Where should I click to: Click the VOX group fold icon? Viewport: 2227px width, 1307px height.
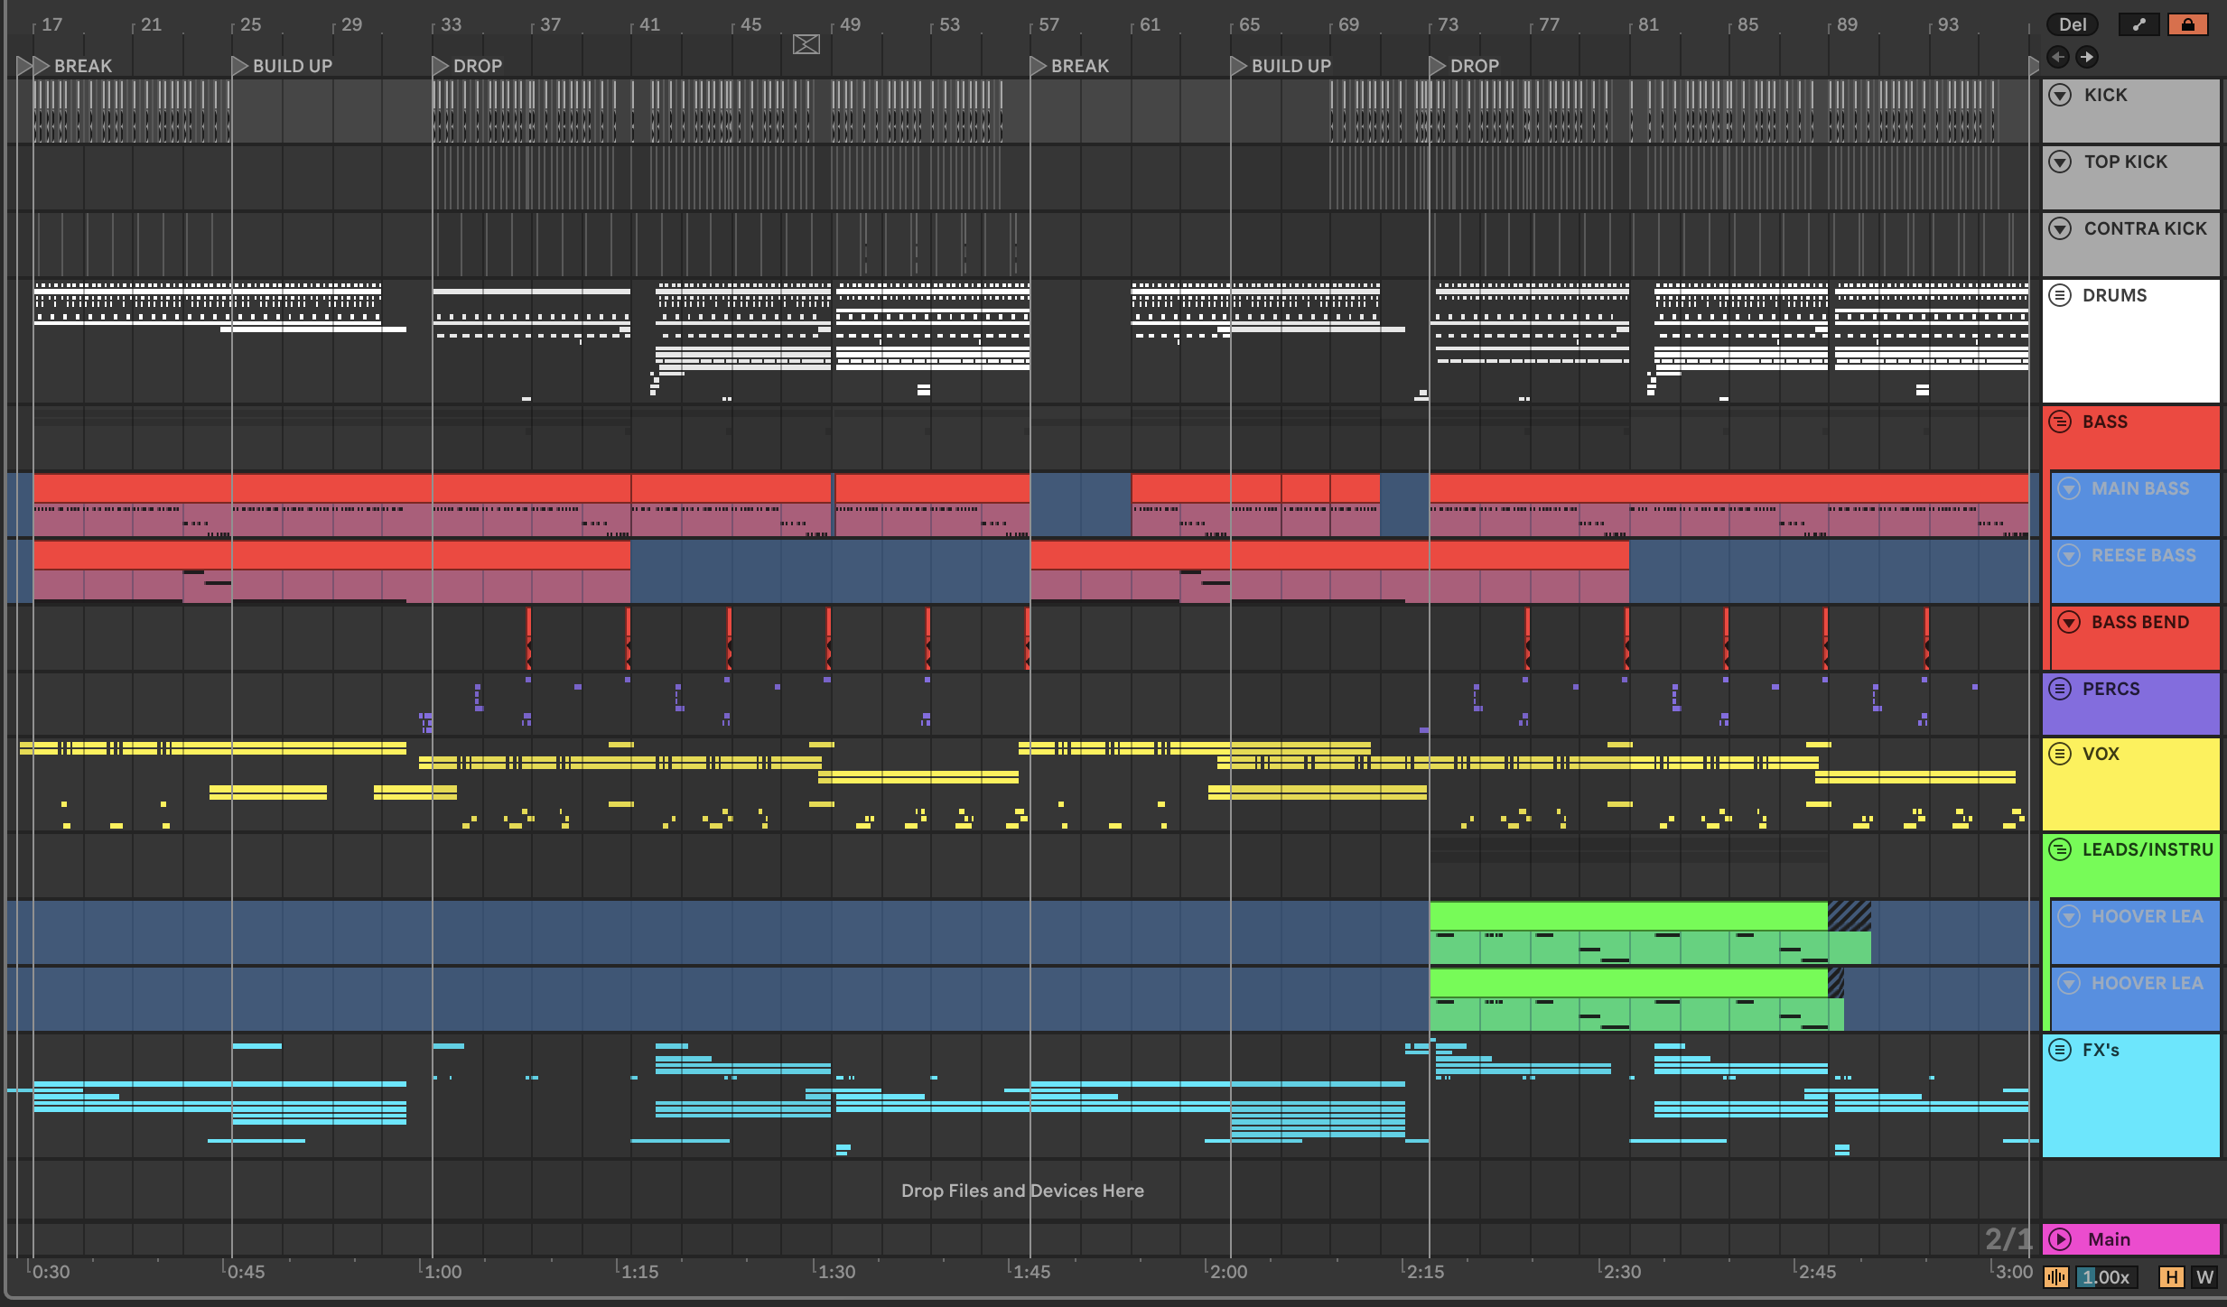pos(2060,754)
